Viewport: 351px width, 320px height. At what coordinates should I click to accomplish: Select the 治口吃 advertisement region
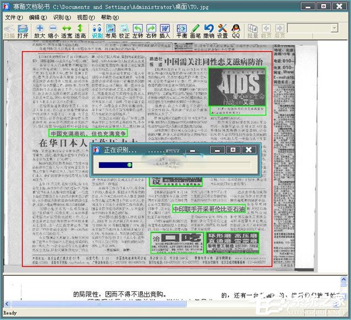click(x=177, y=243)
